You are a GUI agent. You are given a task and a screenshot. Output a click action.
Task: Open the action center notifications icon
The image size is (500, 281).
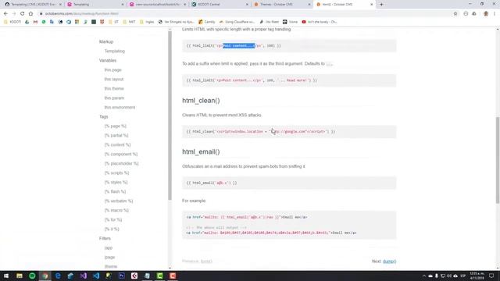coord(491,276)
